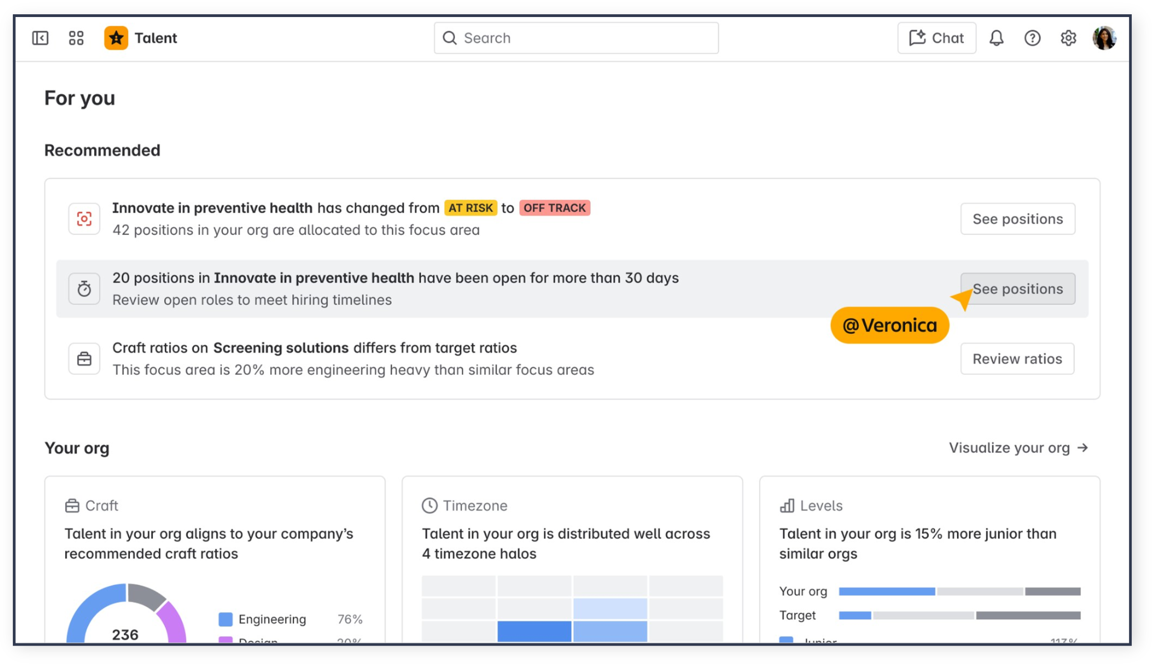Follow the Visualize your org link

[x=1018, y=448]
